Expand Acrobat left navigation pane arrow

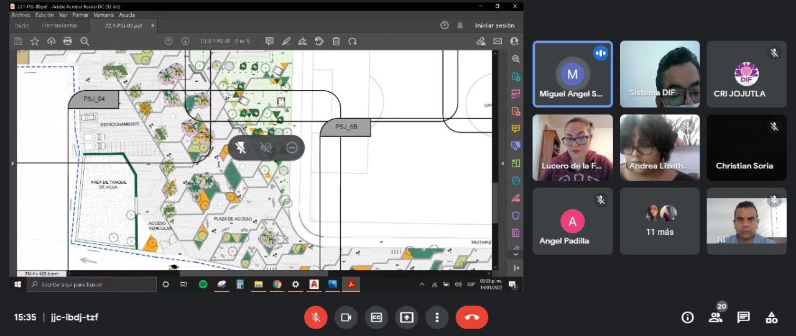12,163
